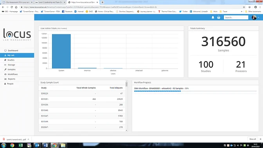The image size is (263, 148).
Task: Click the Storage icon in the sidebar
Action: tap(5, 65)
